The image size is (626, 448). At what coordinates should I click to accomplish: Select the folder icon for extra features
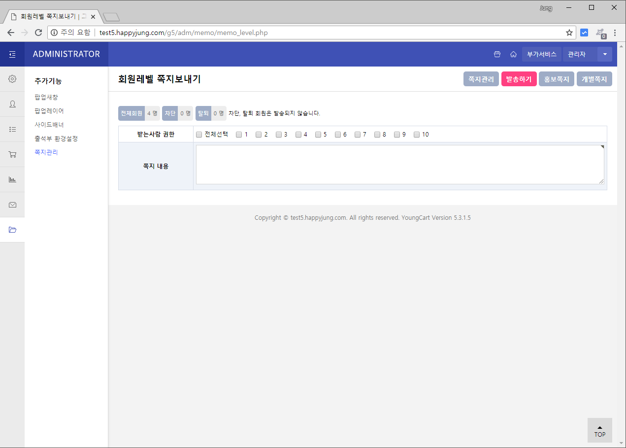coord(12,230)
